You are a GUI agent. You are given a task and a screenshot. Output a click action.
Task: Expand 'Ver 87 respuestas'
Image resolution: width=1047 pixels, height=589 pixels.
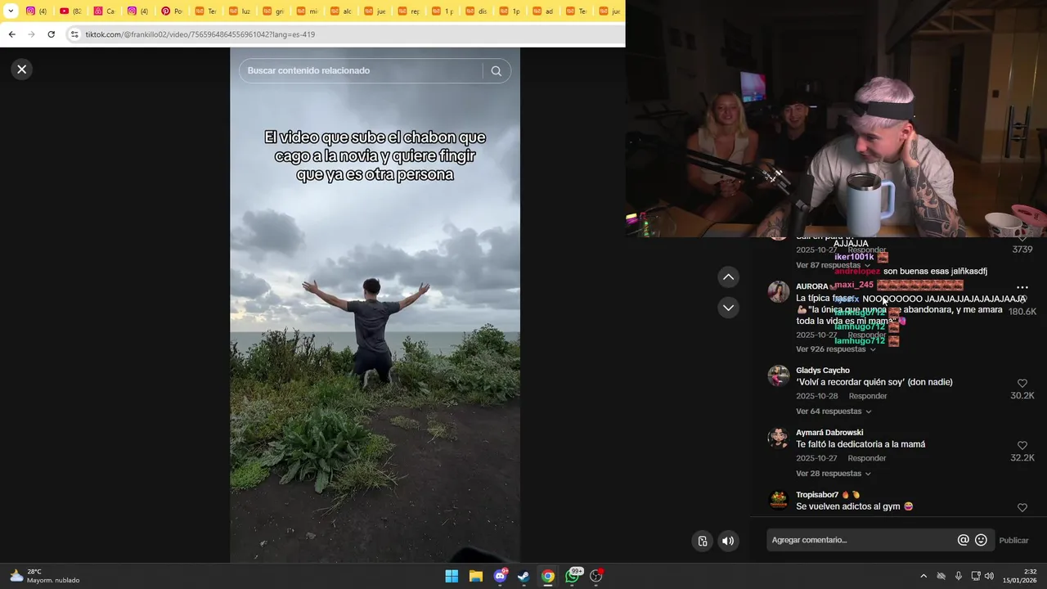coord(833,265)
